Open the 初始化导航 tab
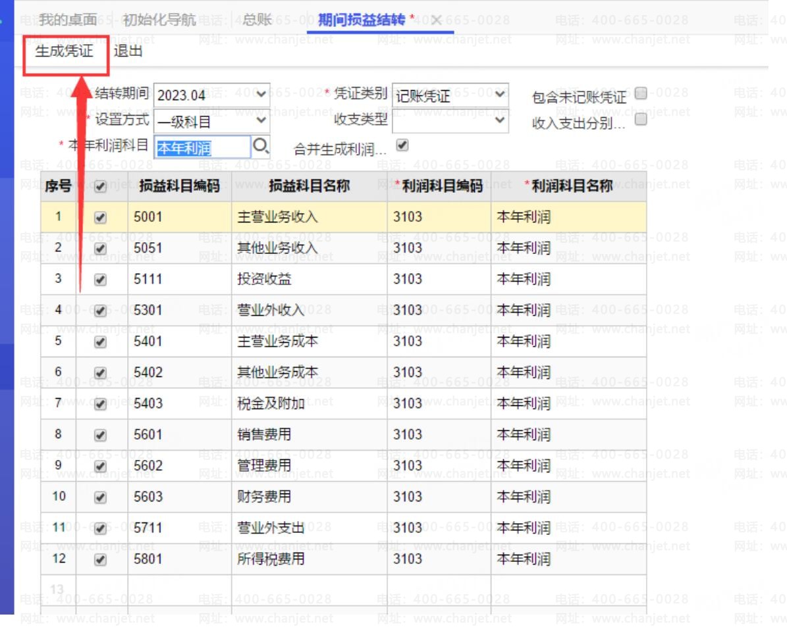The width and height of the screenshot is (787, 631). pyautogui.click(x=159, y=20)
